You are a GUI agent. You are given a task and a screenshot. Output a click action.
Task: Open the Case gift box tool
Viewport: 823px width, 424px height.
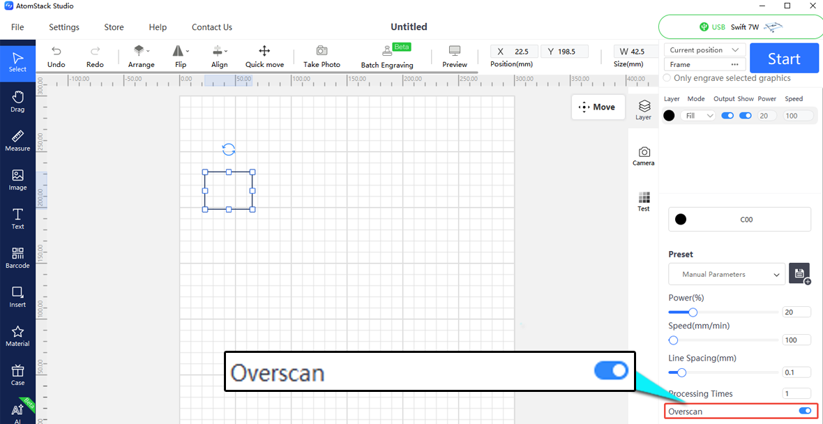pyautogui.click(x=18, y=375)
